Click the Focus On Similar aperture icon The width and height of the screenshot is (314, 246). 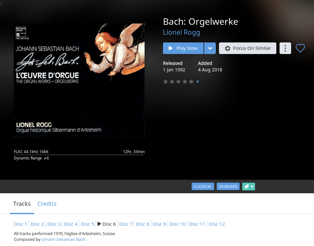click(227, 49)
